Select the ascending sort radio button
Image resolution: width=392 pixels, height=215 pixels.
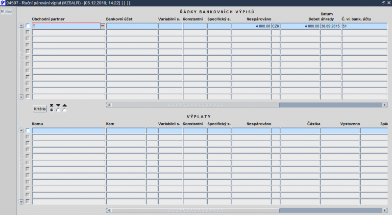click(x=65, y=110)
